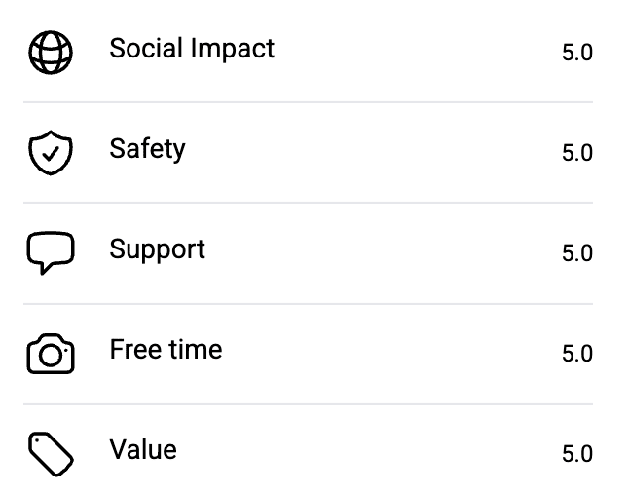The height and width of the screenshot is (495, 629).
Task: Select the Safety label text
Action: pyautogui.click(x=147, y=149)
